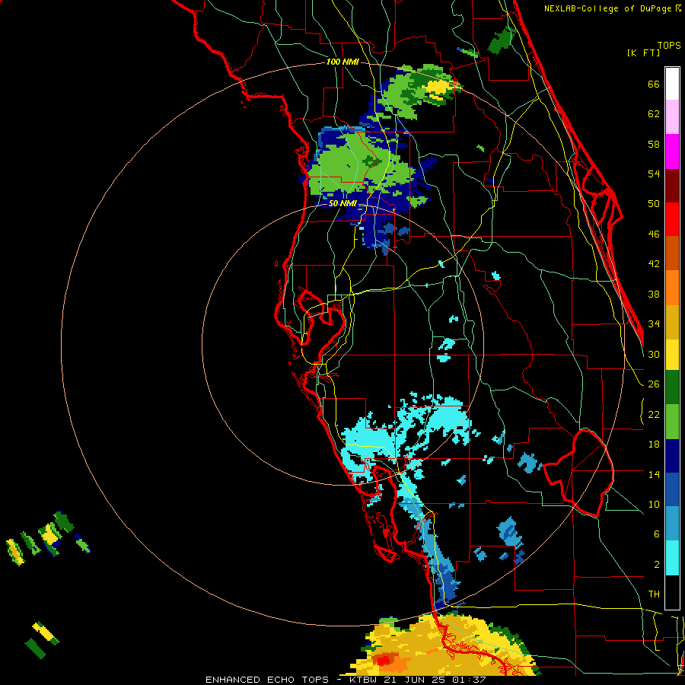Click the 42 legend value
Viewport: 685px width, 685px height.
click(x=654, y=264)
